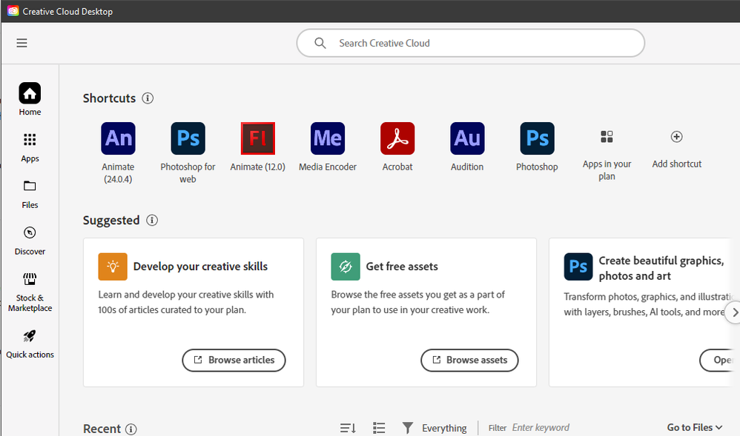Viewport: 740px width, 436px height.
Task: Click Browse assets button
Action: click(x=469, y=360)
